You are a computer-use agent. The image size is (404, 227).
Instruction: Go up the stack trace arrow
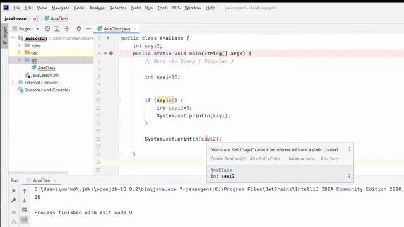click(25, 190)
